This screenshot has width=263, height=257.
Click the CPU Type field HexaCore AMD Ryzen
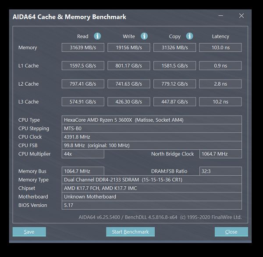(152, 120)
